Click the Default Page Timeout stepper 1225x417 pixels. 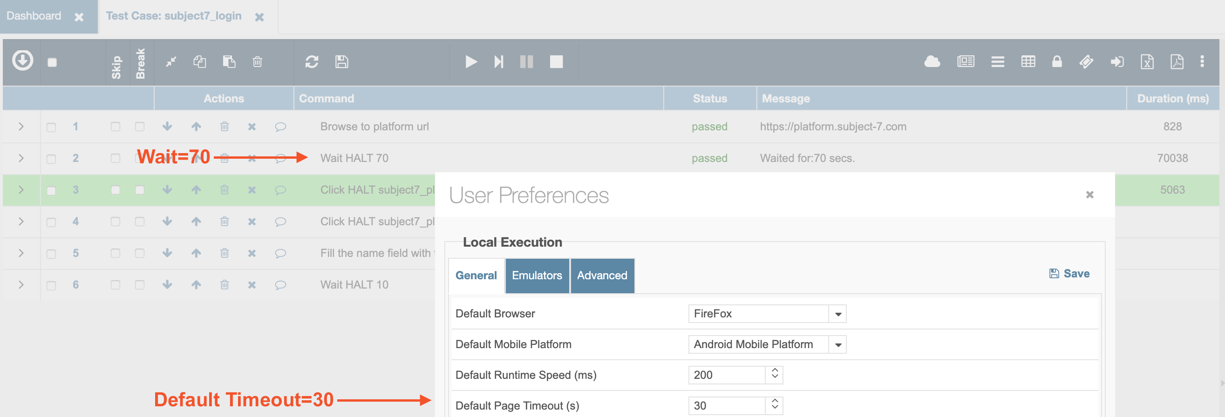point(775,405)
